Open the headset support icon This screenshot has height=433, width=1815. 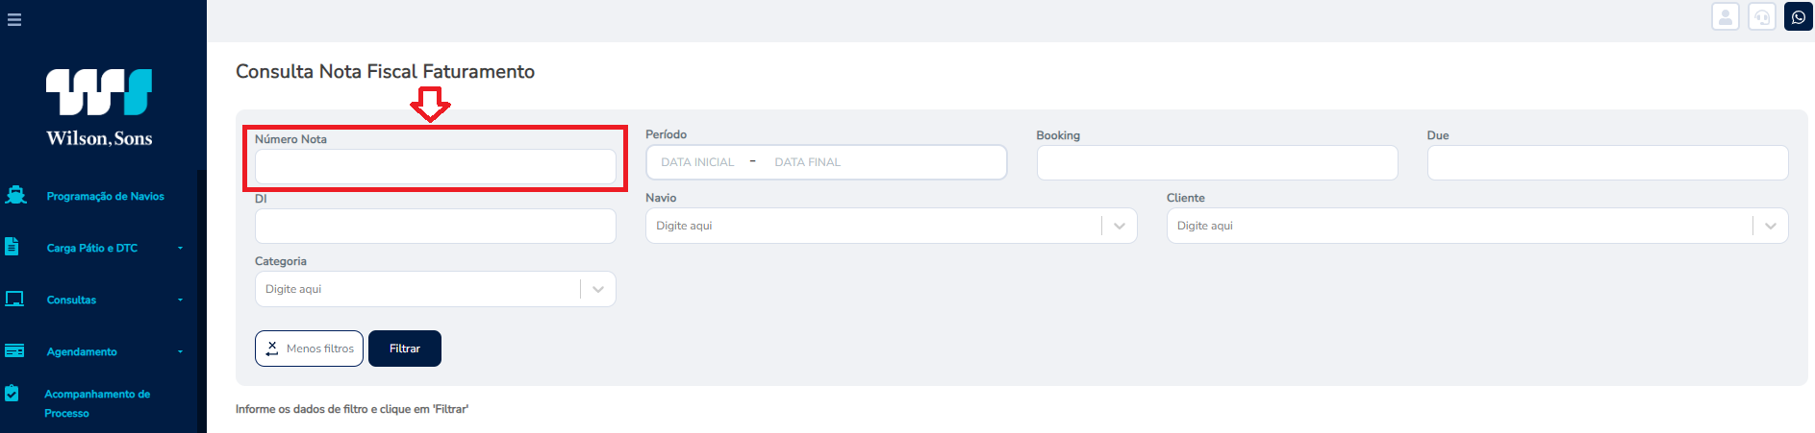[x=1762, y=17]
